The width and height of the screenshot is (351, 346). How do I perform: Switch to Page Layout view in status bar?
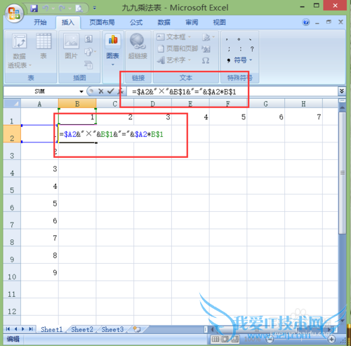click(225, 339)
